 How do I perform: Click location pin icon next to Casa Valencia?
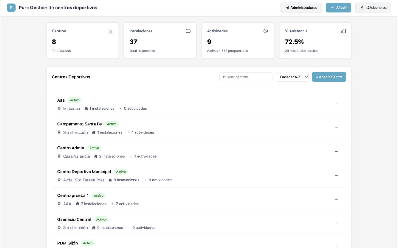tap(59, 156)
